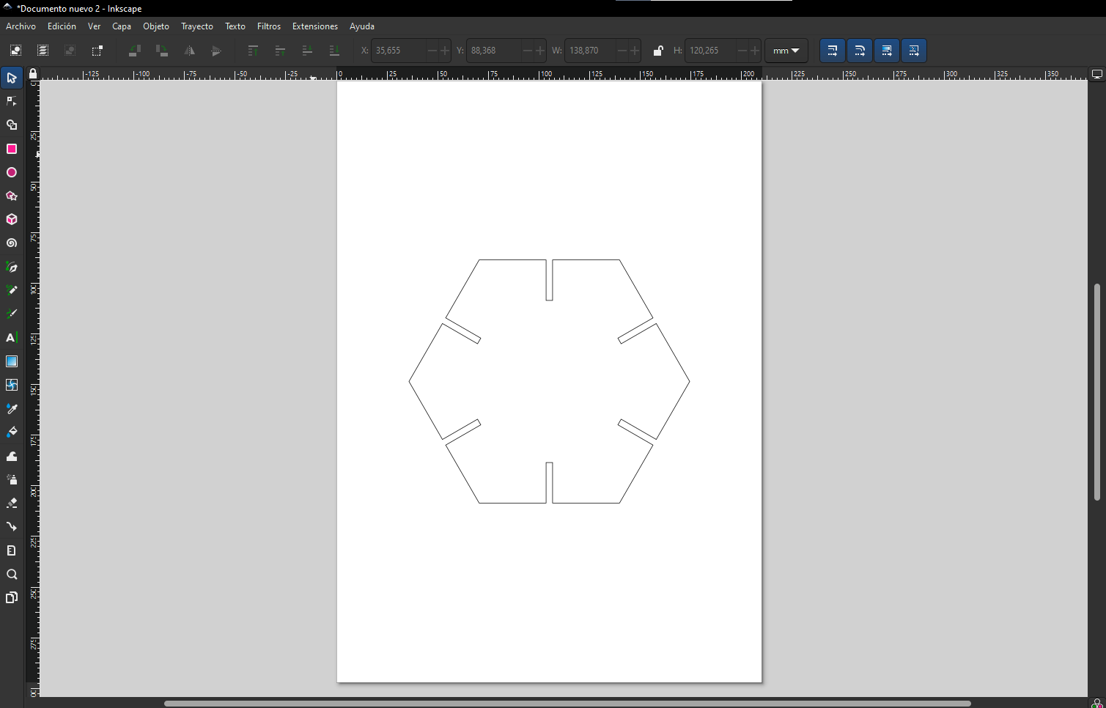
Task: Open the Archivo menu
Action: (21, 26)
